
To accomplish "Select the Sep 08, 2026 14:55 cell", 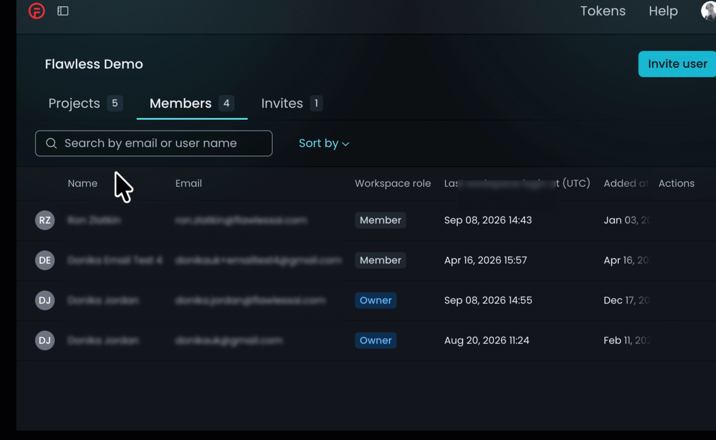I will click(x=488, y=300).
